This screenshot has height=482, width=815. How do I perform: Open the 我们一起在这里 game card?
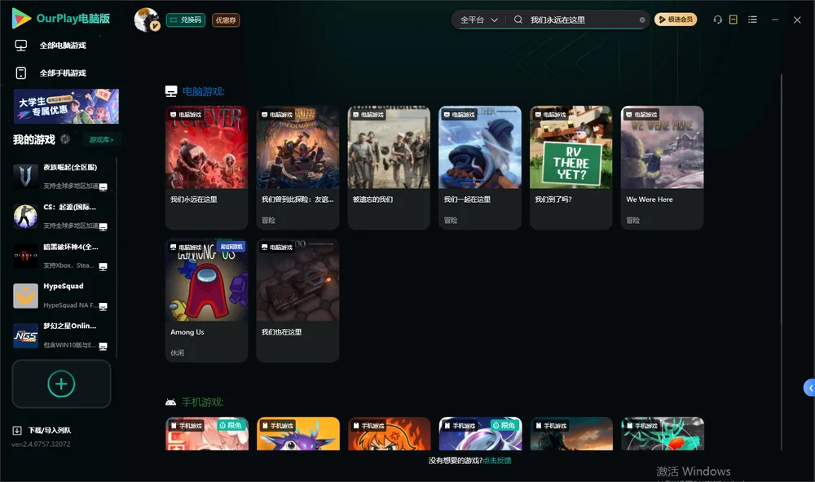(480, 168)
